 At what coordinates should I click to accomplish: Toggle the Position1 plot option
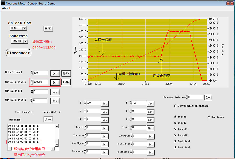click(175, 141)
